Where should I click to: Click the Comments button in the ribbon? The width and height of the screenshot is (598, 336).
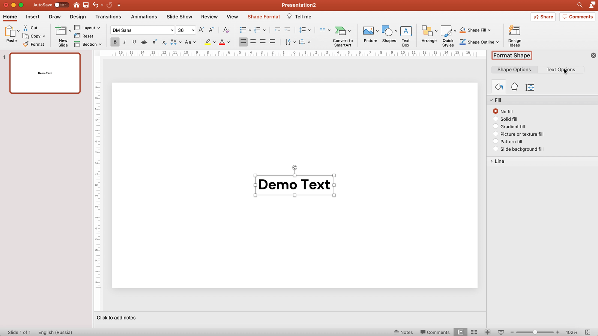(577, 17)
